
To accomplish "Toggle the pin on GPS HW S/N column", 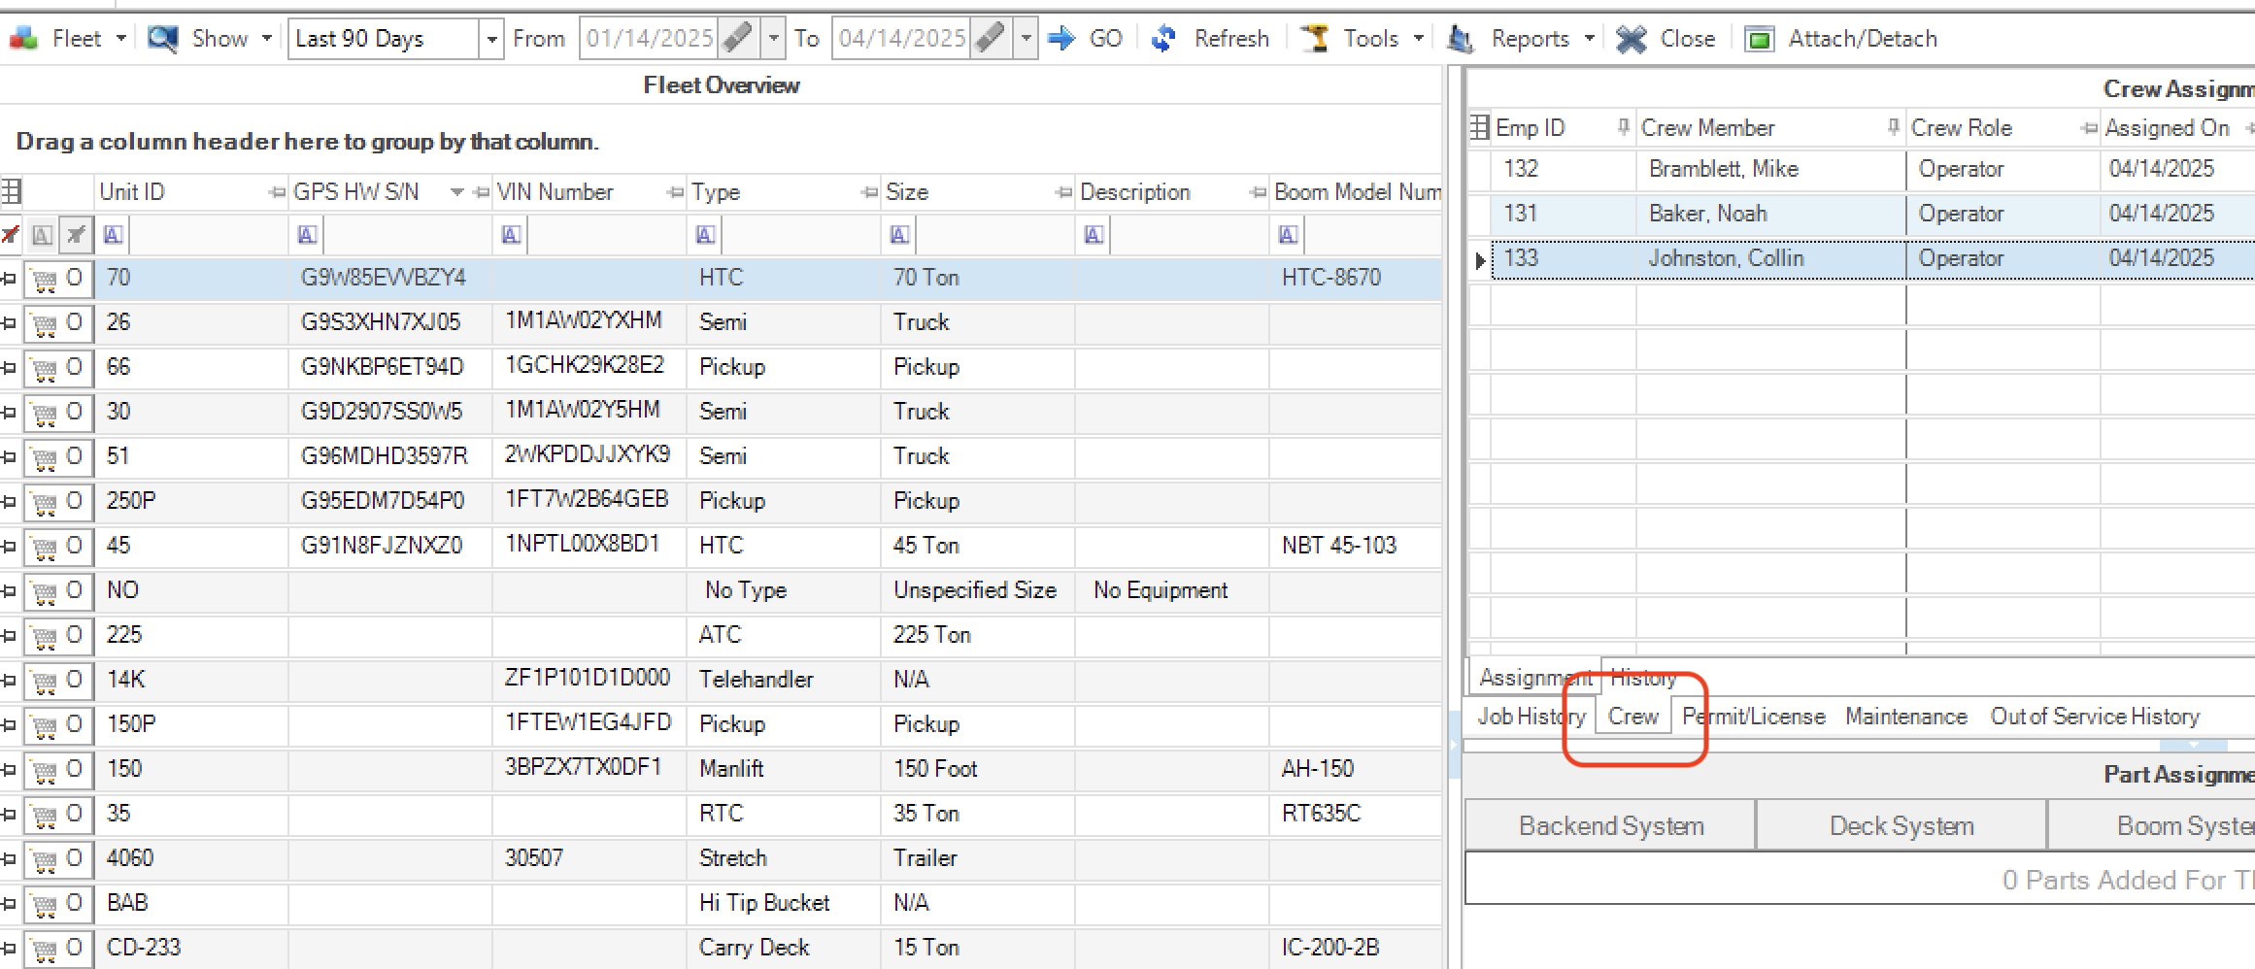I will click(x=481, y=192).
